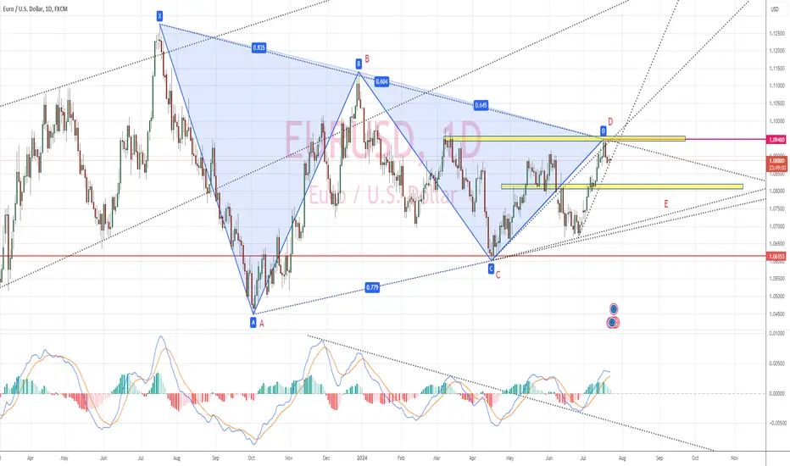Click the 0.835 ratio label
This screenshot has height=466, width=790.
click(259, 47)
